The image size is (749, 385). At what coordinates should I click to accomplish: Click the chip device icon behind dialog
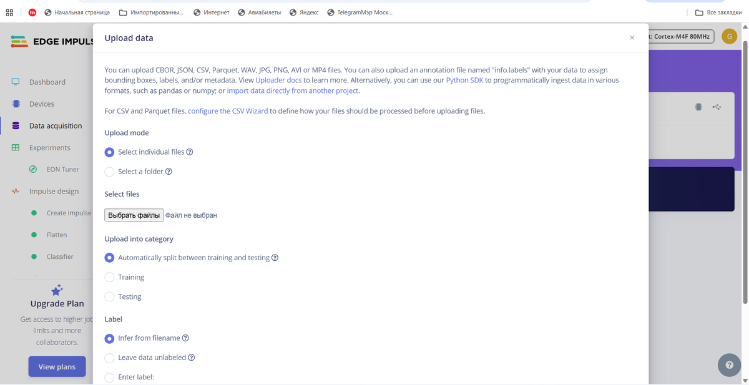pyautogui.click(x=698, y=107)
